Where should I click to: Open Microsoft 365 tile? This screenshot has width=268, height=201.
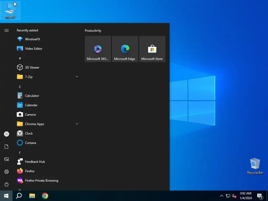click(98, 49)
